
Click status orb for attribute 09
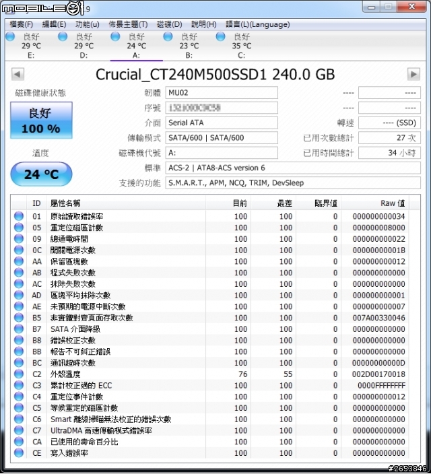click(x=19, y=239)
